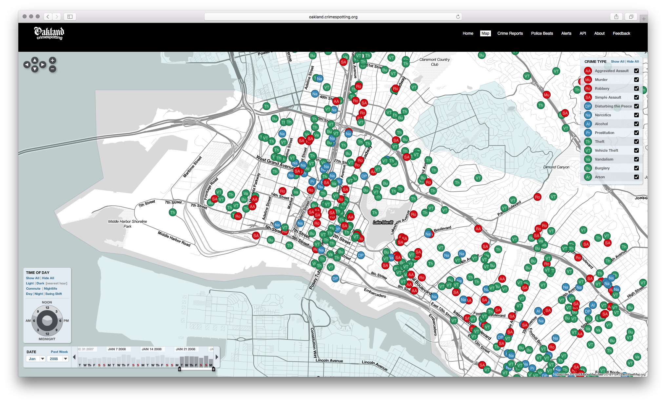666x403 pixels.
Task: Toggle the Safari sidebar button
Action: 70,17
